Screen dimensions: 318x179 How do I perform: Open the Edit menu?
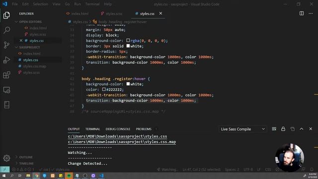(x=25, y=4)
